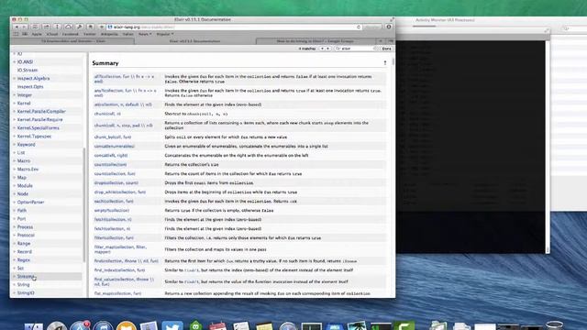
Task: Select StringIO in the module list
Action: coord(26,293)
